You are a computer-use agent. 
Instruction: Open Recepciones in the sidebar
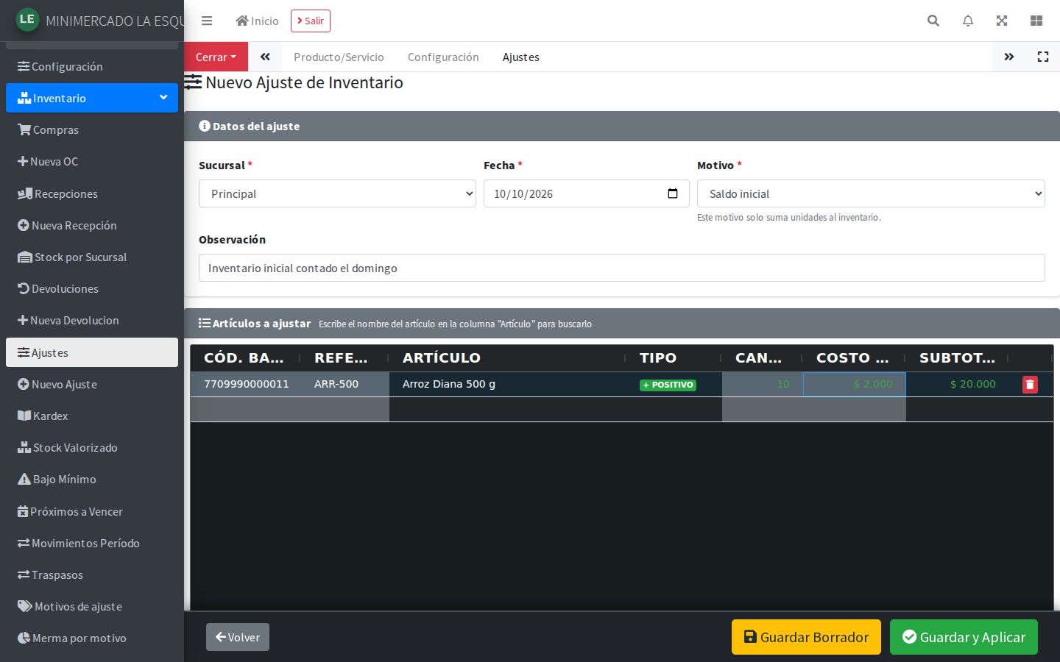[92, 193]
